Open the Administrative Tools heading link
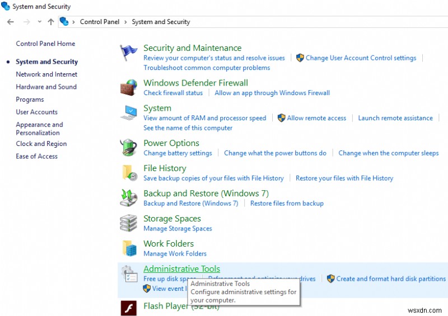This screenshot has height=316, width=448. click(x=181, y=269)
